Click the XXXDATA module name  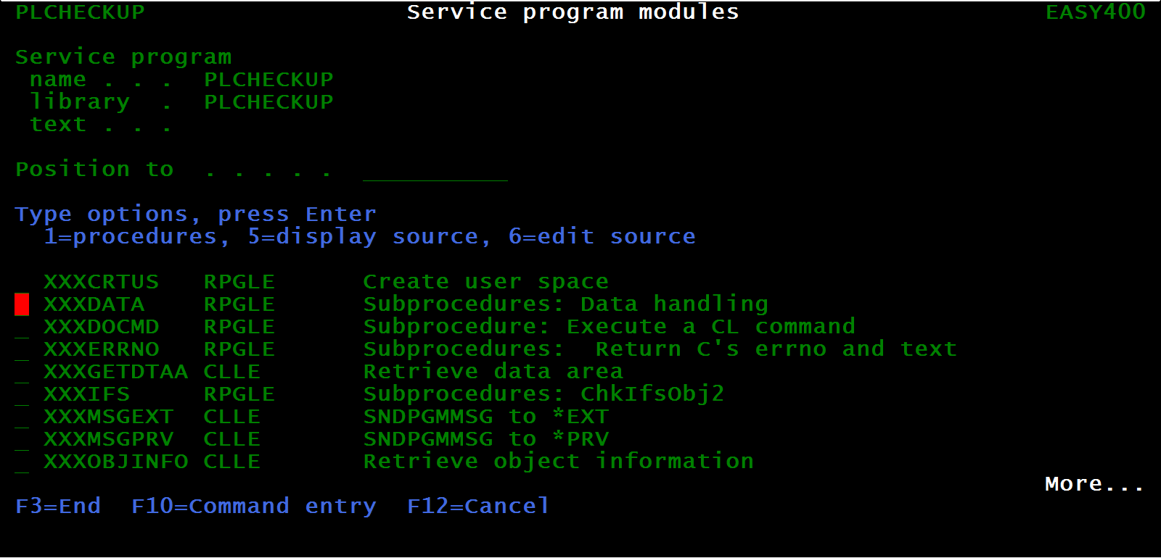click(94, 304)
